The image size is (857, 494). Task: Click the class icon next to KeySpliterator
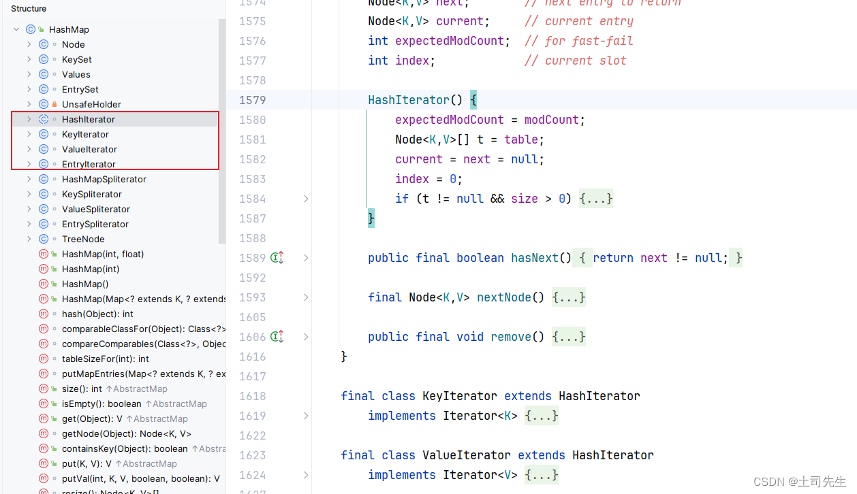coord(42,194)
